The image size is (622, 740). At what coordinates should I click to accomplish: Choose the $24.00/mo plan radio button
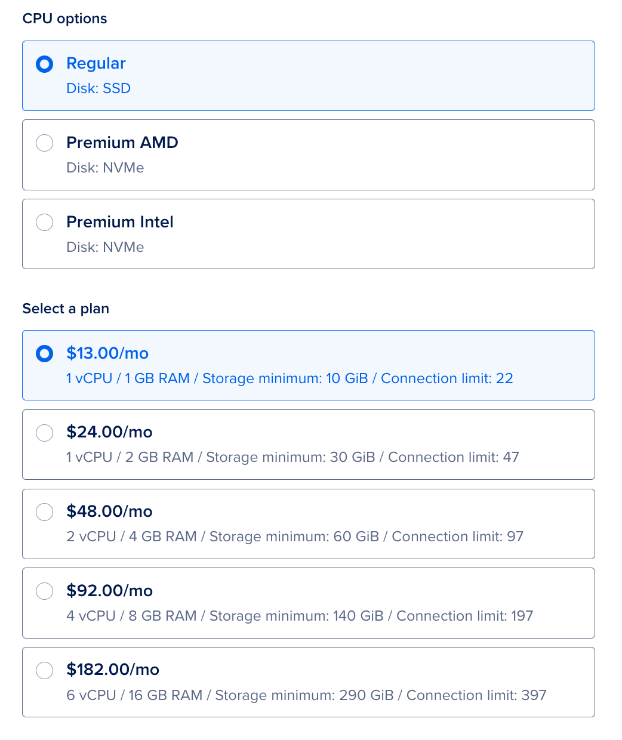[x=45, y=433]
